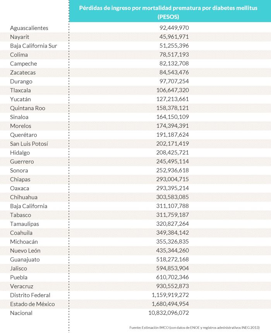
Task: Select the Nuevo León label
Action: coord(25,251)
